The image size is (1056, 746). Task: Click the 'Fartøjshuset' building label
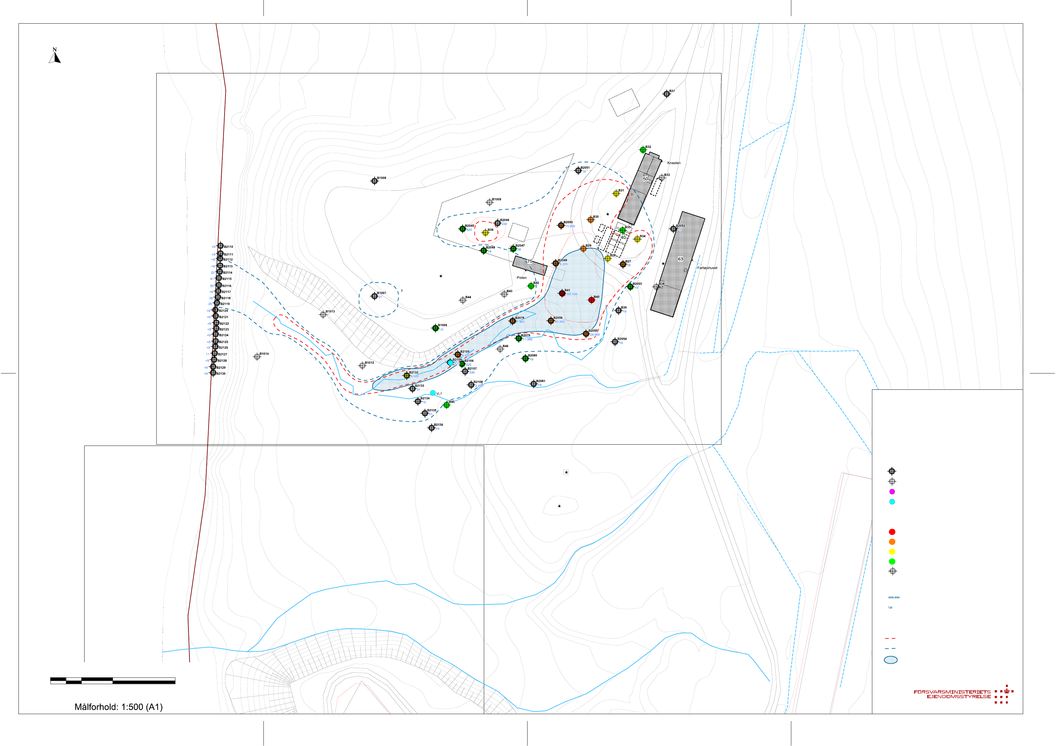tap(707, 268)
